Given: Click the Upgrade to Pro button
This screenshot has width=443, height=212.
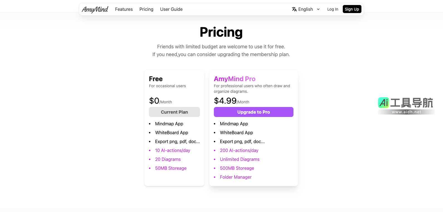Looking at the screenshot, I should point(253,112).
